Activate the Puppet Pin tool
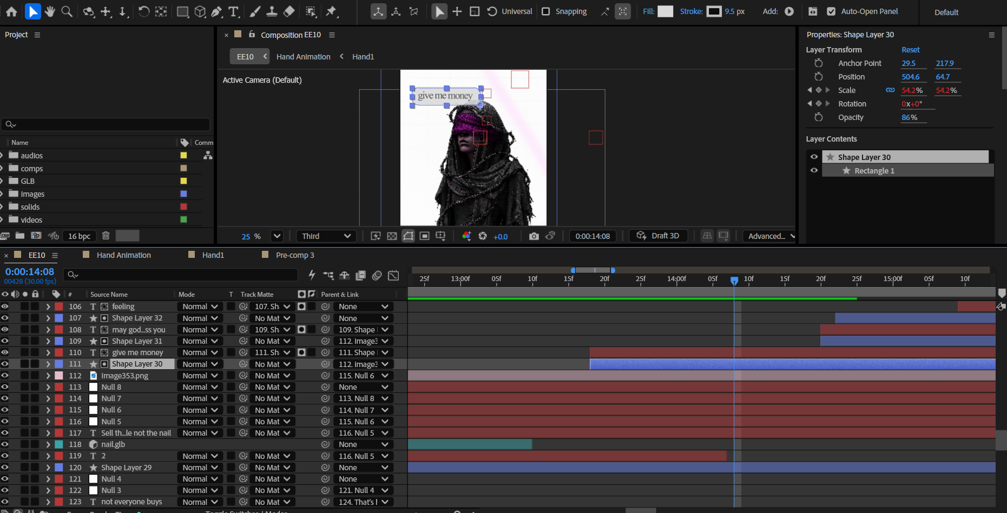Image resolution: width=1007 pixels, height=513 pixels. [x=332, y=11]
